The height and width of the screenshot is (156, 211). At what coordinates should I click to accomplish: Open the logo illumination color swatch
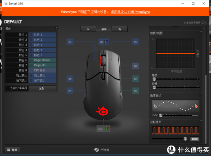coord(107,129)
